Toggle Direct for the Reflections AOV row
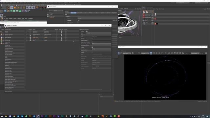210x118 pixels. click(66, 31)
